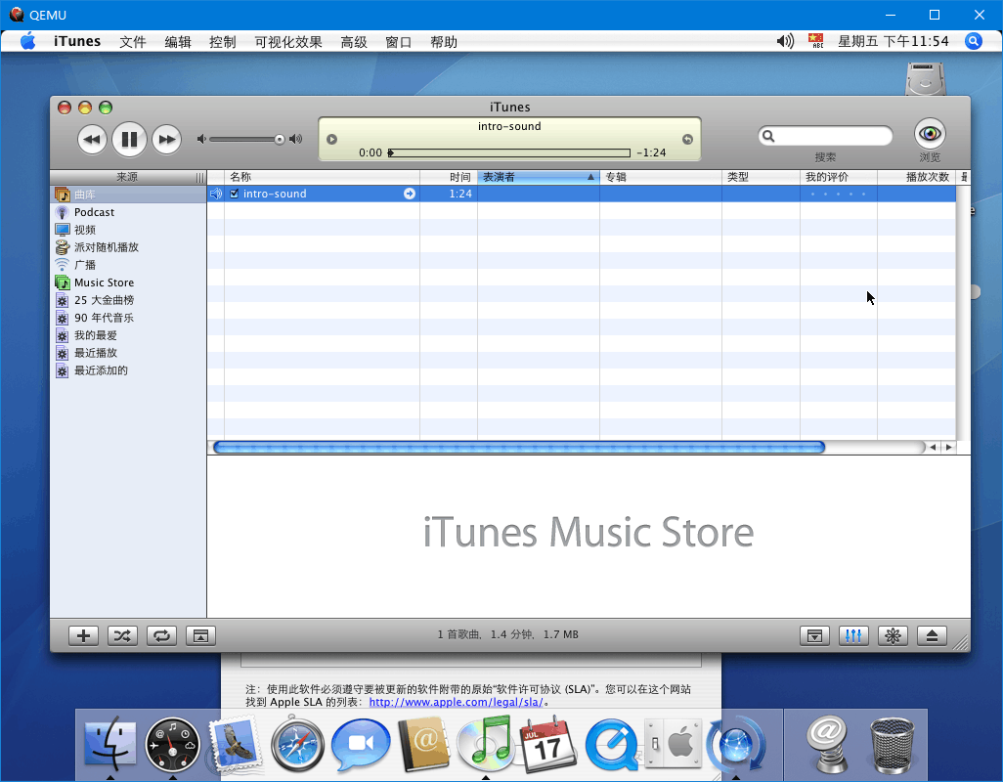Toggle artwork viewer button bottom left
The width and height of the screenshot is (1003, 782).
click(x=200, y=635)
